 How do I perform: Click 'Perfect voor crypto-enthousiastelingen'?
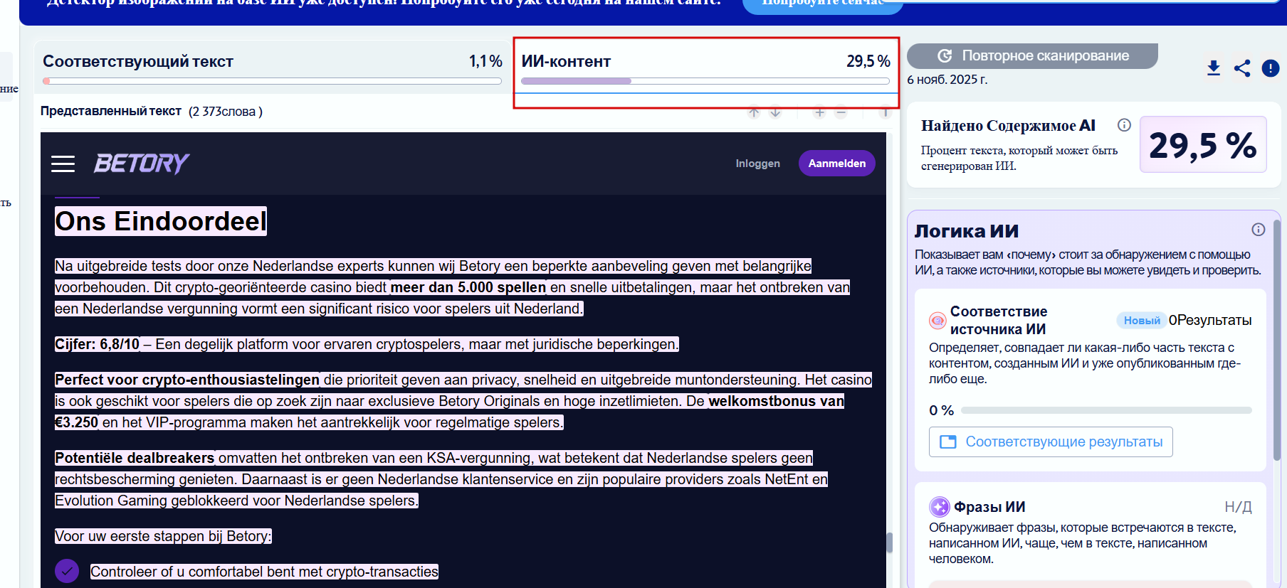[187, 380]
